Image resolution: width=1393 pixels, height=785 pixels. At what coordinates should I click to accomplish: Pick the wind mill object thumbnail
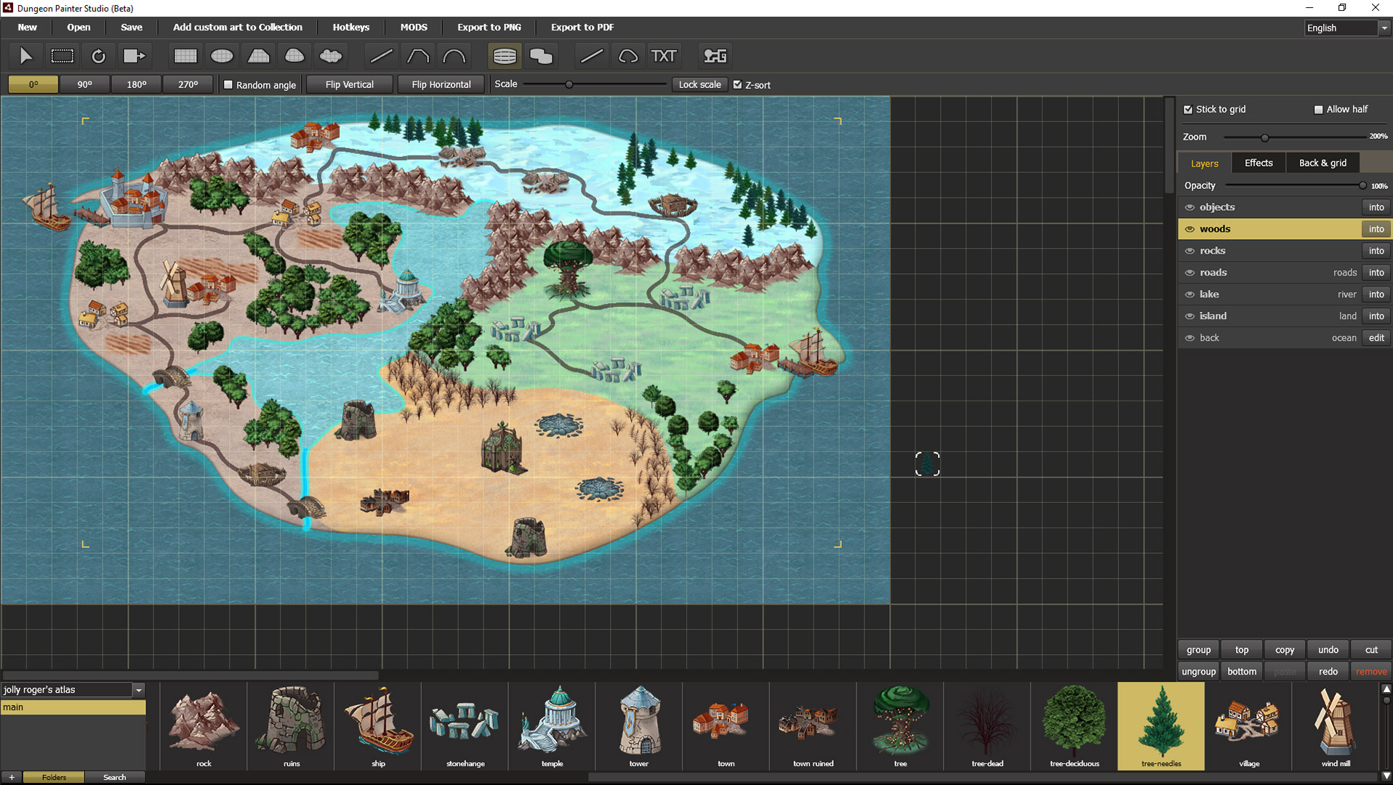point(1335,725)
